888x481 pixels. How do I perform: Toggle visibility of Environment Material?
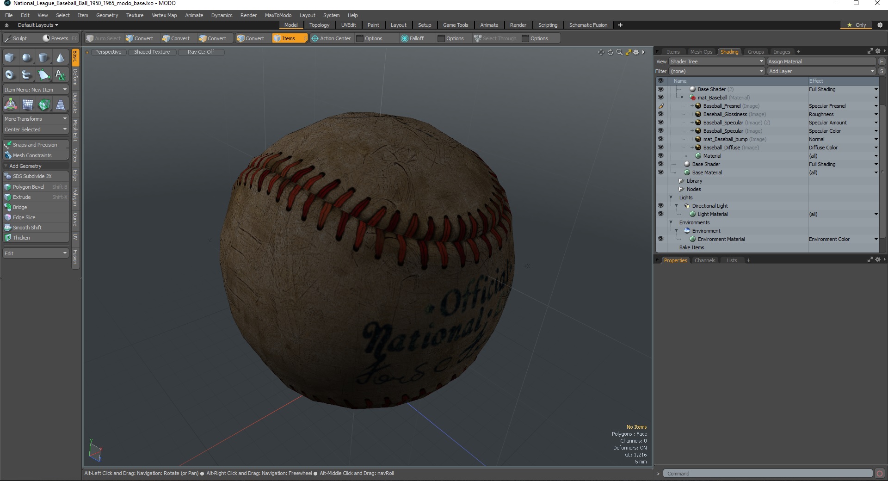(x=660, y=239)
